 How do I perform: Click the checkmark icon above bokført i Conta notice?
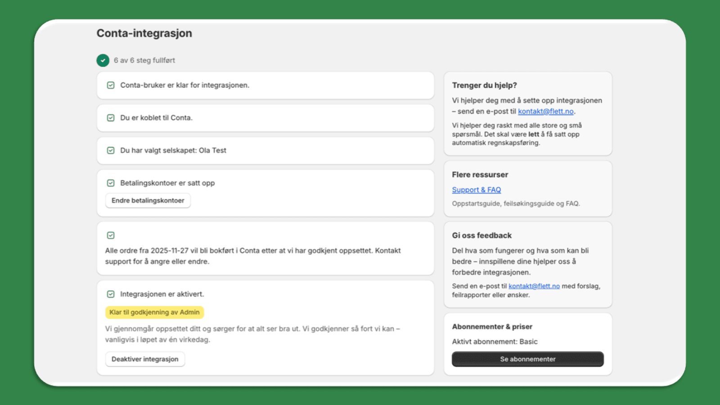click(x=111, y=235)
